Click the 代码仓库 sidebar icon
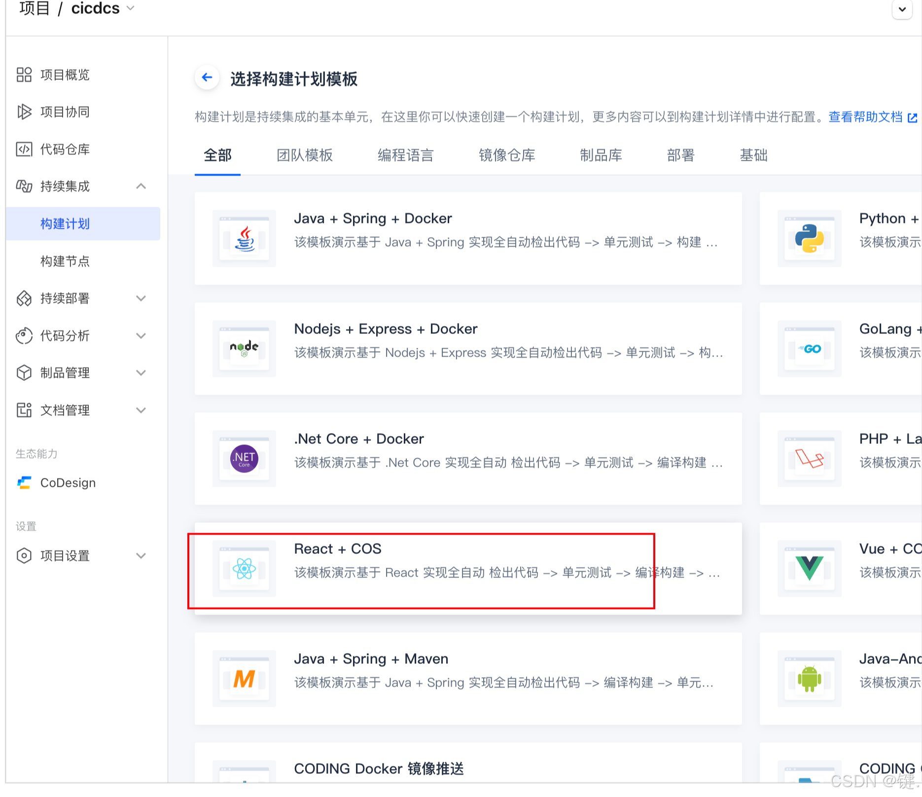Image resolution: width=922 pixels, height=797 pixels. click(24, 149)
